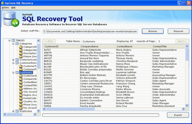The height and width of the screenshot is (124, 192).
Task: Collapse the Customers table node
Action: (x=13, y=73)
